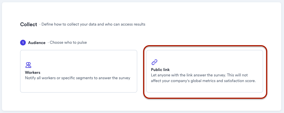The width and height of the screenshot is (284, 113).
Task: Click the Audience step label
Action: point(37,43)
